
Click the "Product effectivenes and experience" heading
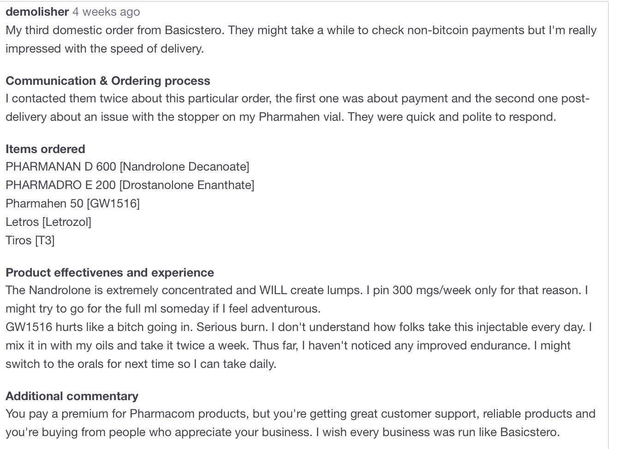(x=109, y=272)
